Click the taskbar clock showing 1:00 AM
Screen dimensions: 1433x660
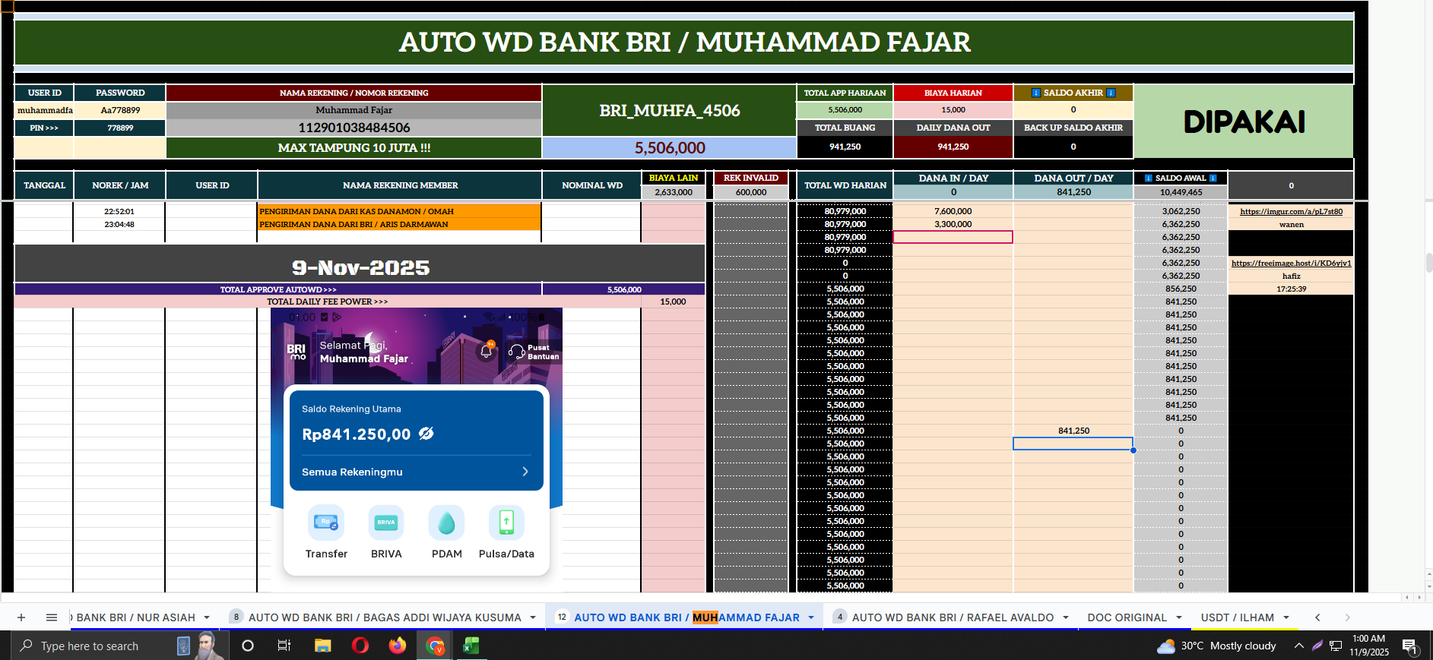click(1369, 646)
